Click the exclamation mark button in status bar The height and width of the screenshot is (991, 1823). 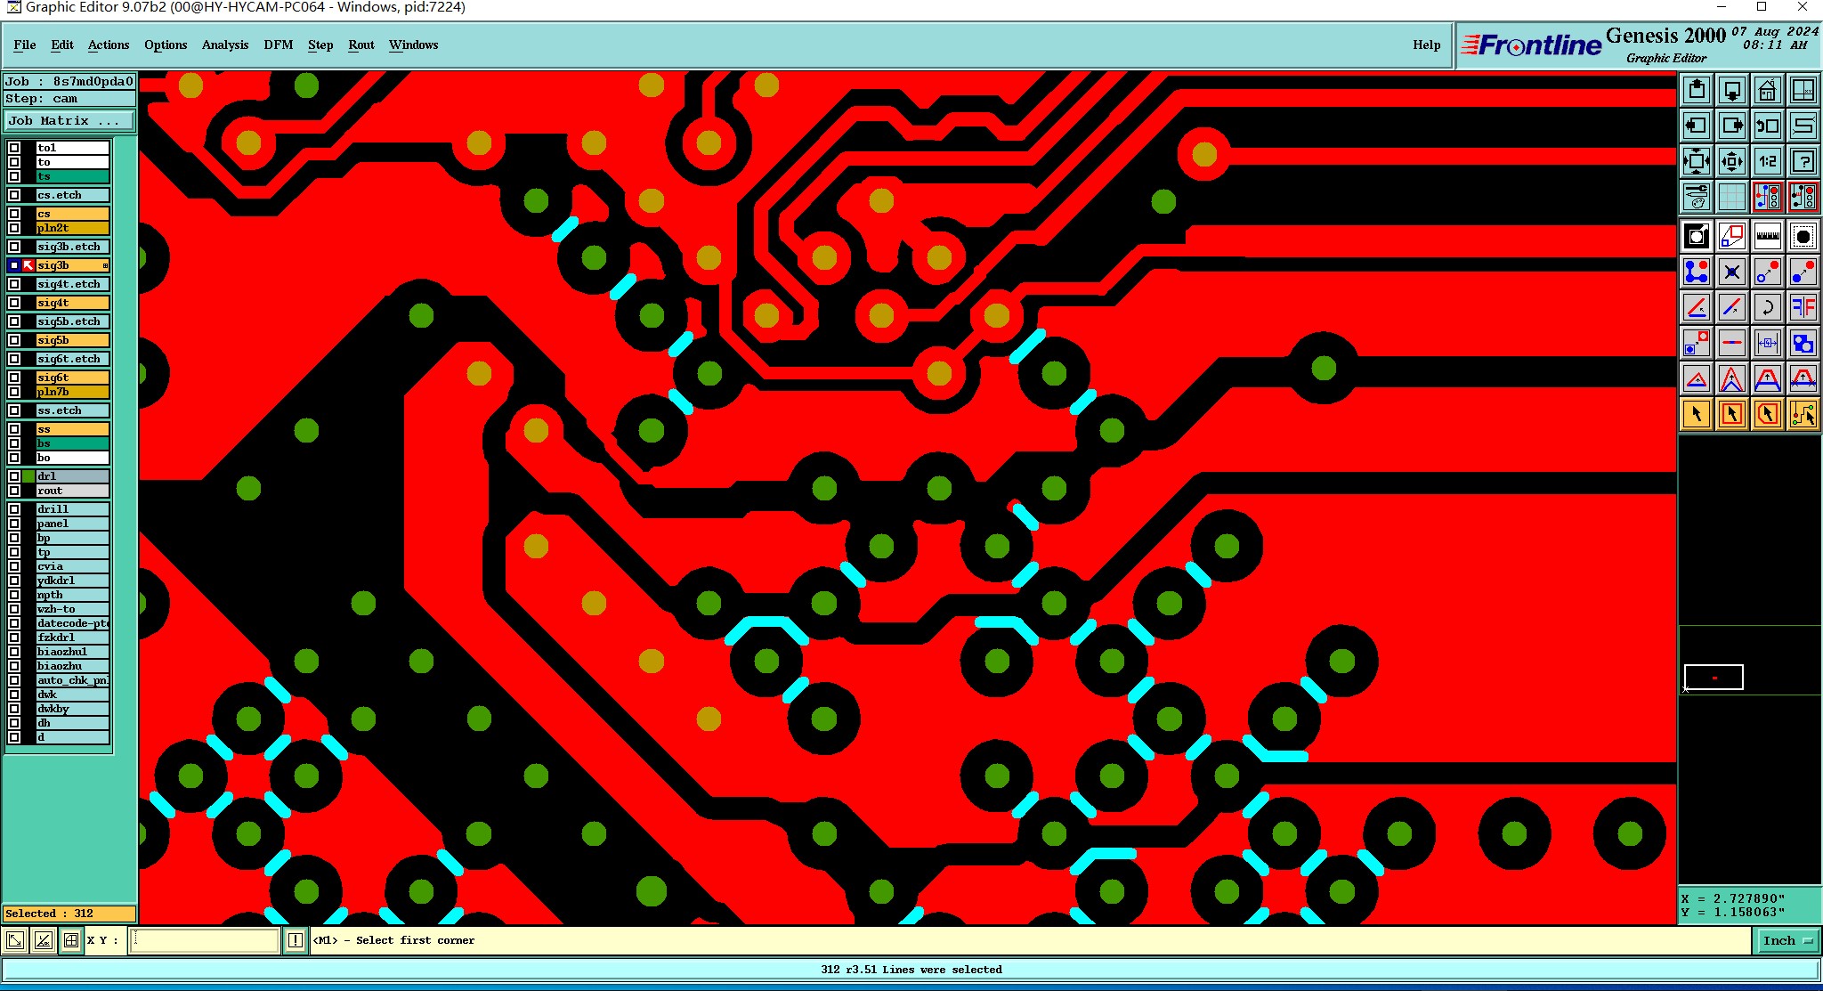296,940
